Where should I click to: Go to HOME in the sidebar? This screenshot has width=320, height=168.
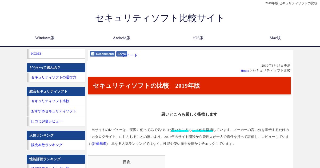(x=56, y=54)
